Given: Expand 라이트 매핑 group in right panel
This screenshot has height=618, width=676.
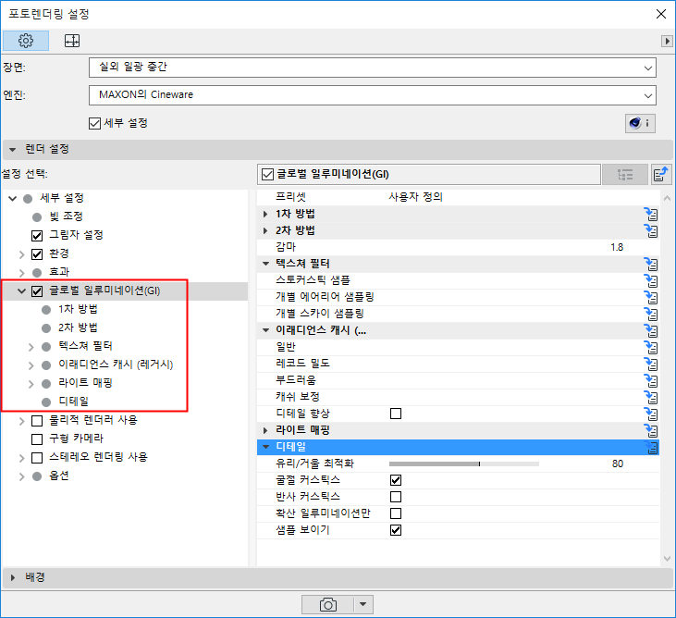Looking at the screenshot, I should 265,430.
